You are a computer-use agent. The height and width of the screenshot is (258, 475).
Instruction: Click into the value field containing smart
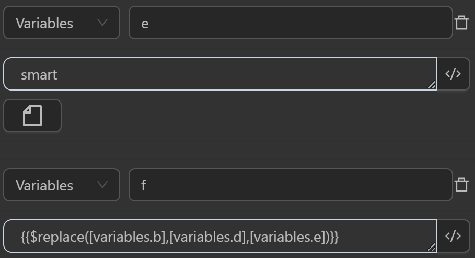tap(219, 74)
